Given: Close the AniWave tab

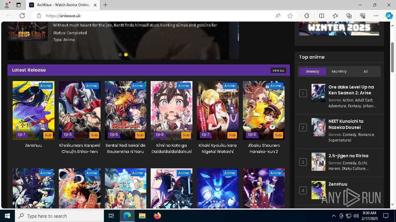Looking at the screenshot, I should [95, 5].
